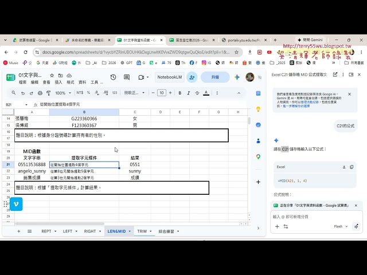Screen dimensions: 367x275
Task: Decrease decimal places
Action: tap(97, 93)
